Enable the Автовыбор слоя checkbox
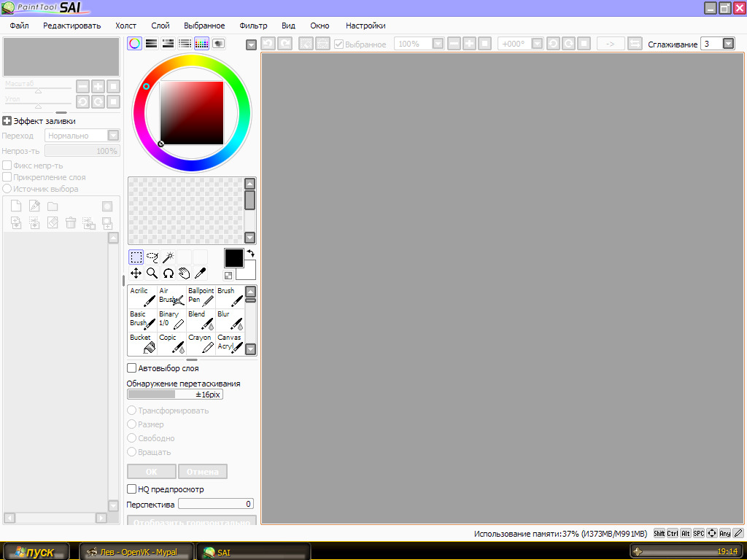 coord(132,368)
